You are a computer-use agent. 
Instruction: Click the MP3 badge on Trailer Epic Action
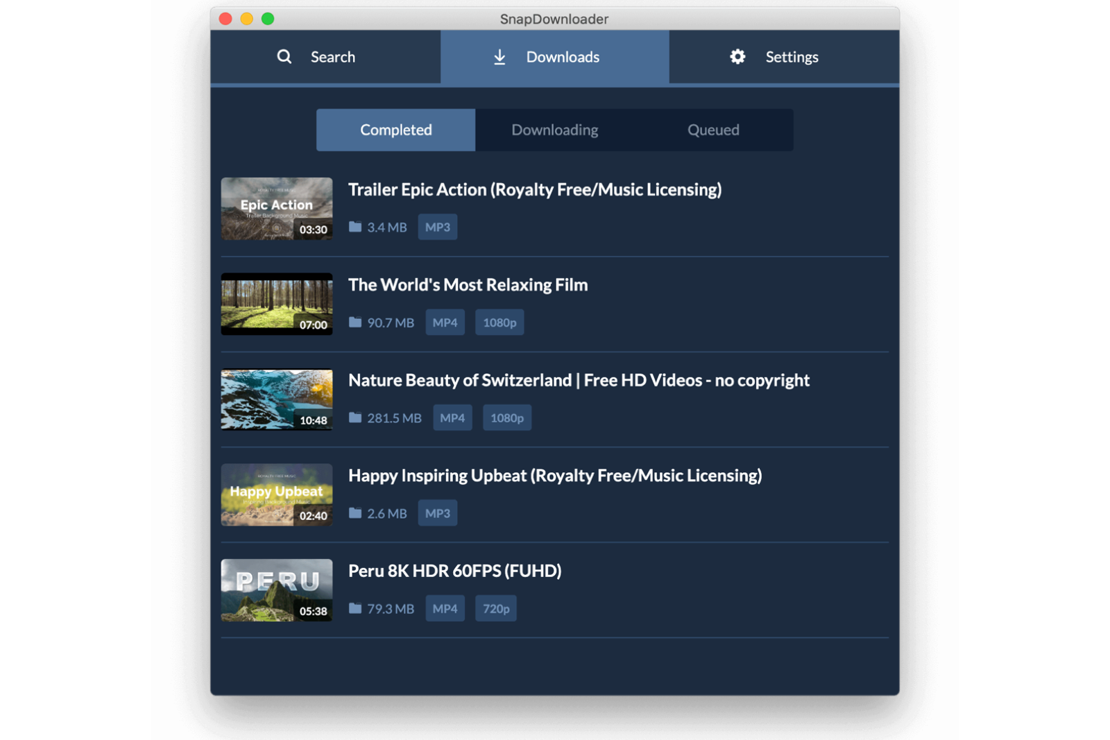[437, 227]
